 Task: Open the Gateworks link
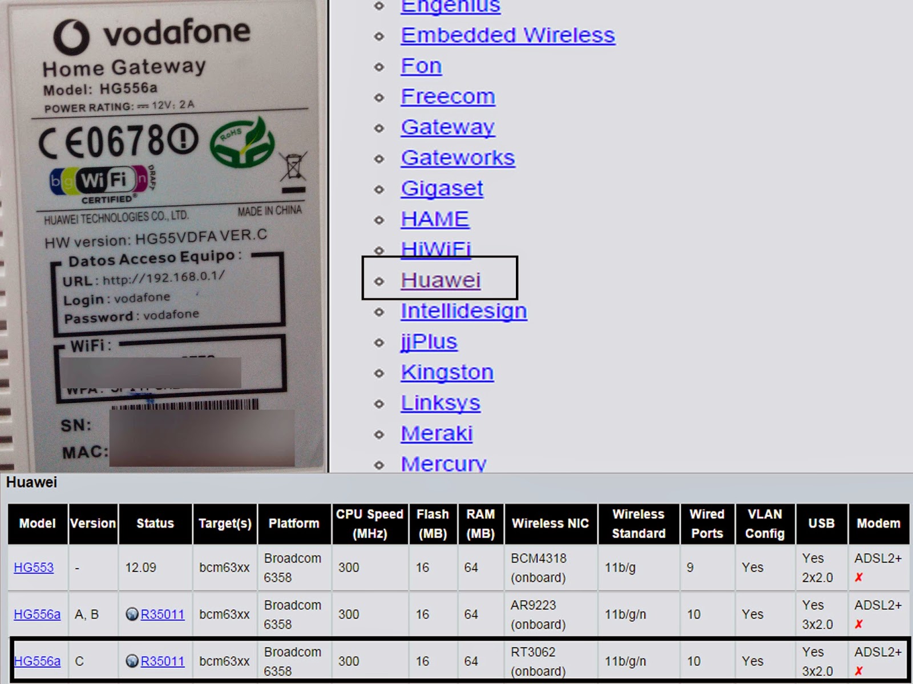(458, 158)
